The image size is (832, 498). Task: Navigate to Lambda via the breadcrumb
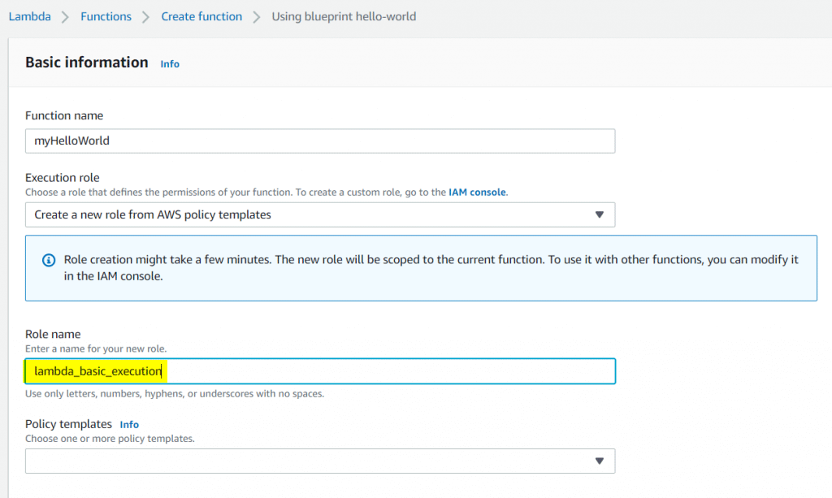click(29, 16)
